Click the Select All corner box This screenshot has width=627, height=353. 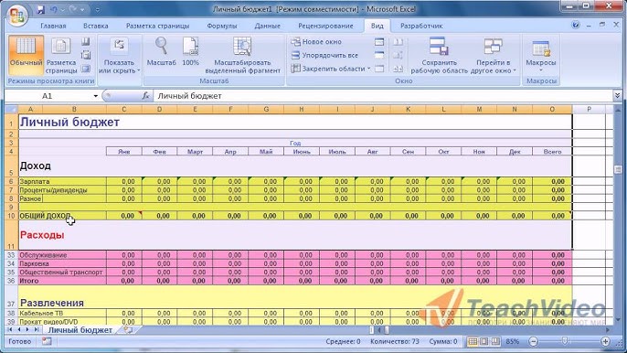tap(11, 109)
